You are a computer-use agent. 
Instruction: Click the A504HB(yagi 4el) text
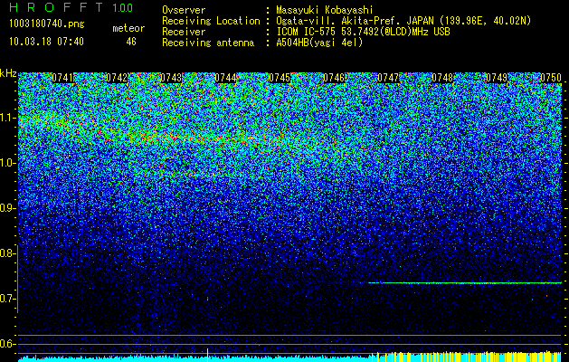319,43
